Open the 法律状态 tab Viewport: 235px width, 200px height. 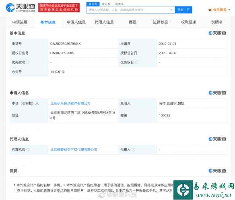tap(161, 22)
